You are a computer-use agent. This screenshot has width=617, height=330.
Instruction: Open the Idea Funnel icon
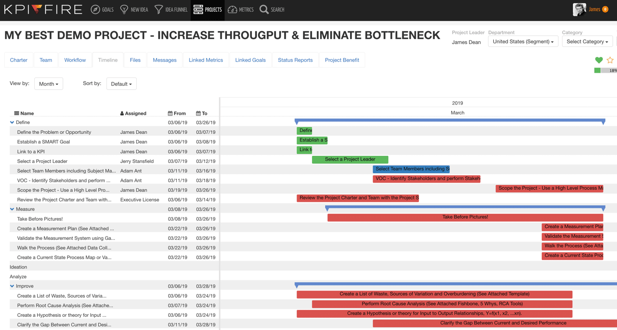[x=158, y=9]
